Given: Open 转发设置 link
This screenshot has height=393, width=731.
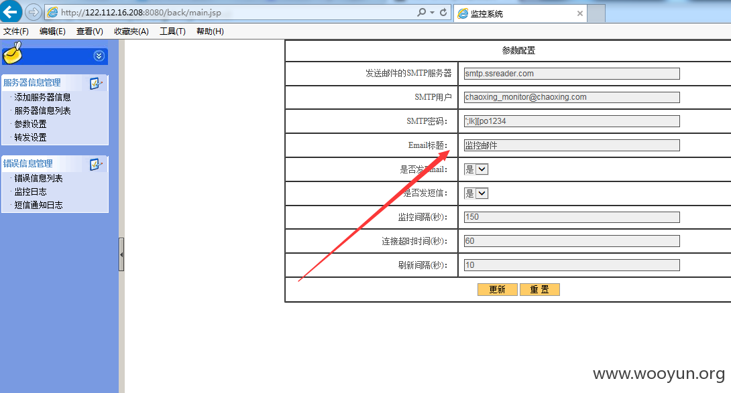Looking at the screenshot, I should pyautogui.click(x=30, y=137).
